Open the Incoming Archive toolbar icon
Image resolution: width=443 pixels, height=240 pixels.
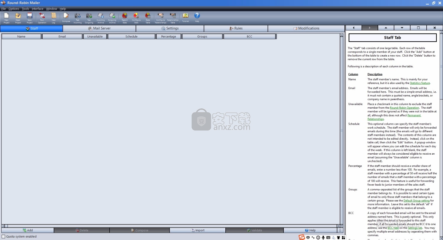pos(101,18)
